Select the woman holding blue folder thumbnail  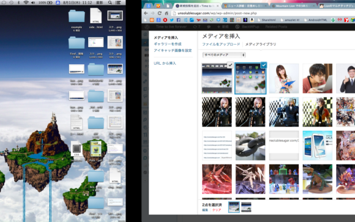(284, 78)
